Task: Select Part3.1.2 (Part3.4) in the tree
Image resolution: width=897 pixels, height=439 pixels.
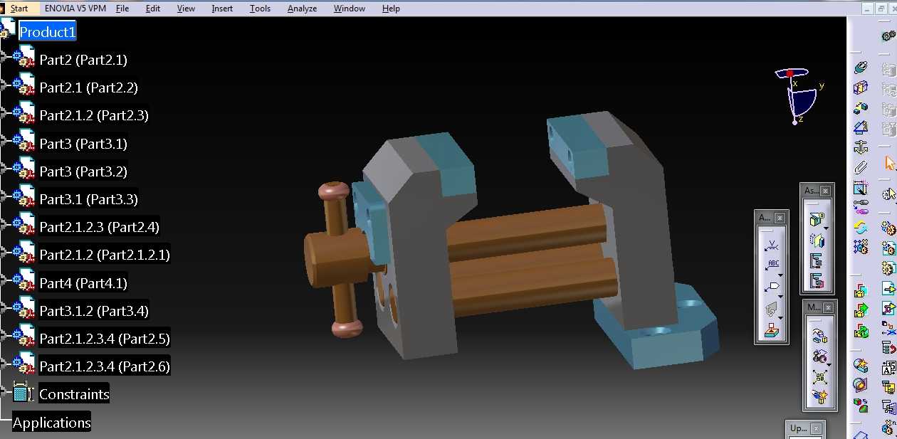Action: coord(94,311)
